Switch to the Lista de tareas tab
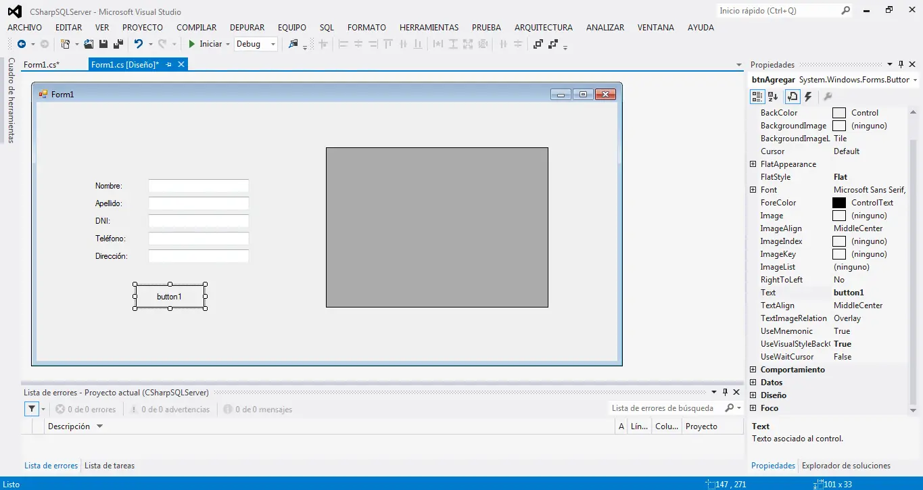923x490 pixels. click(110, 466)
